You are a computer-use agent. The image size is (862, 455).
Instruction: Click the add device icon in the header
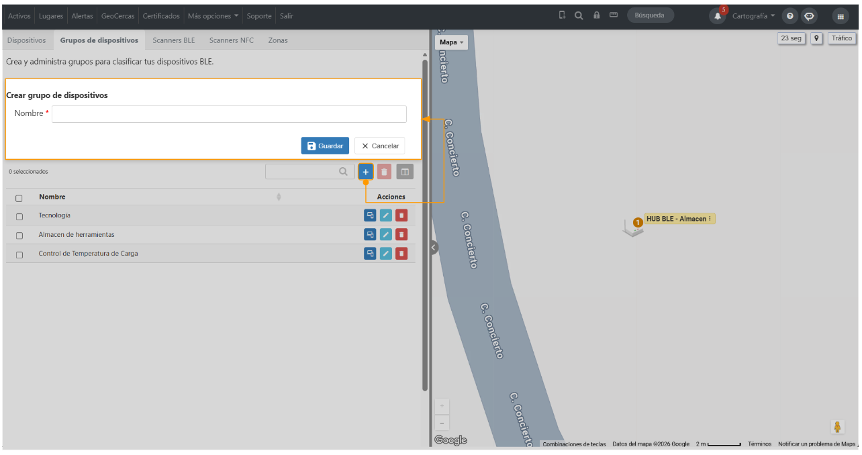[x=562, y=15]
